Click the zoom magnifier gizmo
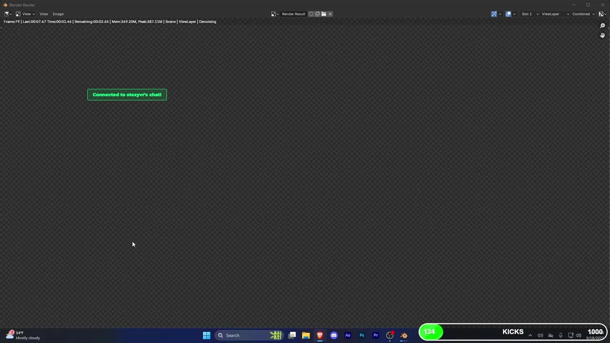The image size is (610, 343). tap(602, 26)
